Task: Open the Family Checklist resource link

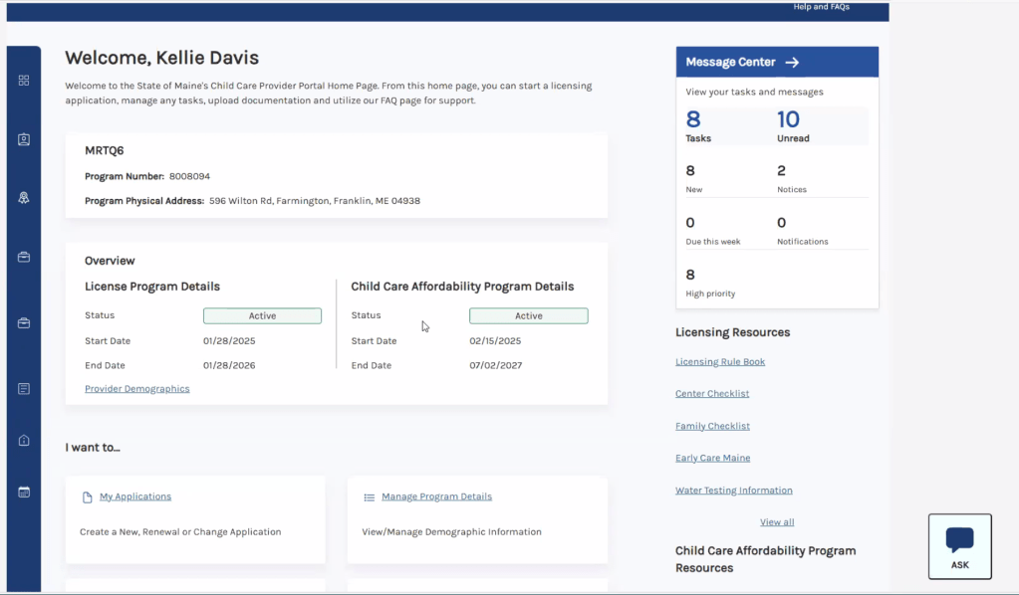Action: coord(712,426)
